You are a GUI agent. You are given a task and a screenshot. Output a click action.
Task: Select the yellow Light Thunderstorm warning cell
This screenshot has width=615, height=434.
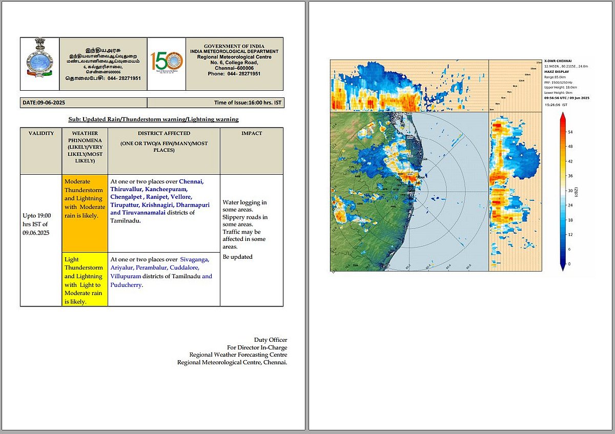85,280
